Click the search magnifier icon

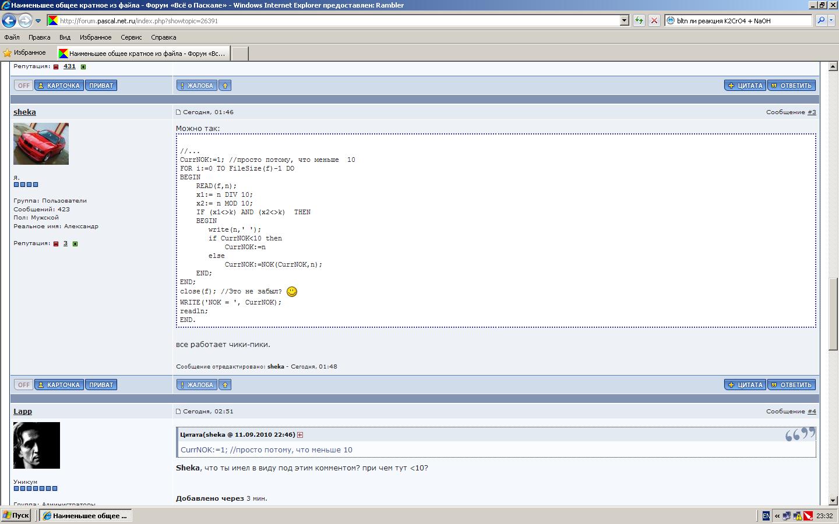(x=820, y=21)
